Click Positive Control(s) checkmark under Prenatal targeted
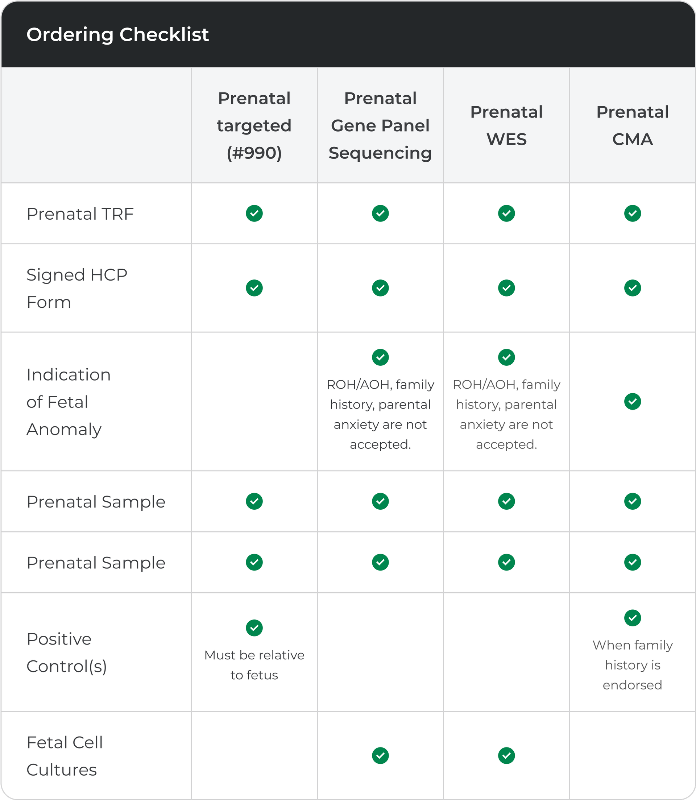 coord(254,627)
